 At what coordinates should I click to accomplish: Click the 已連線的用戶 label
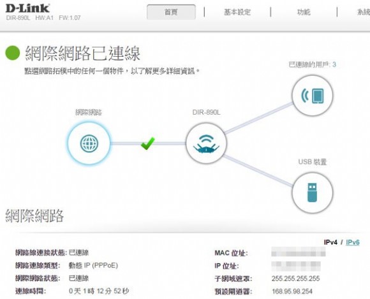click(x=309, y=64)
